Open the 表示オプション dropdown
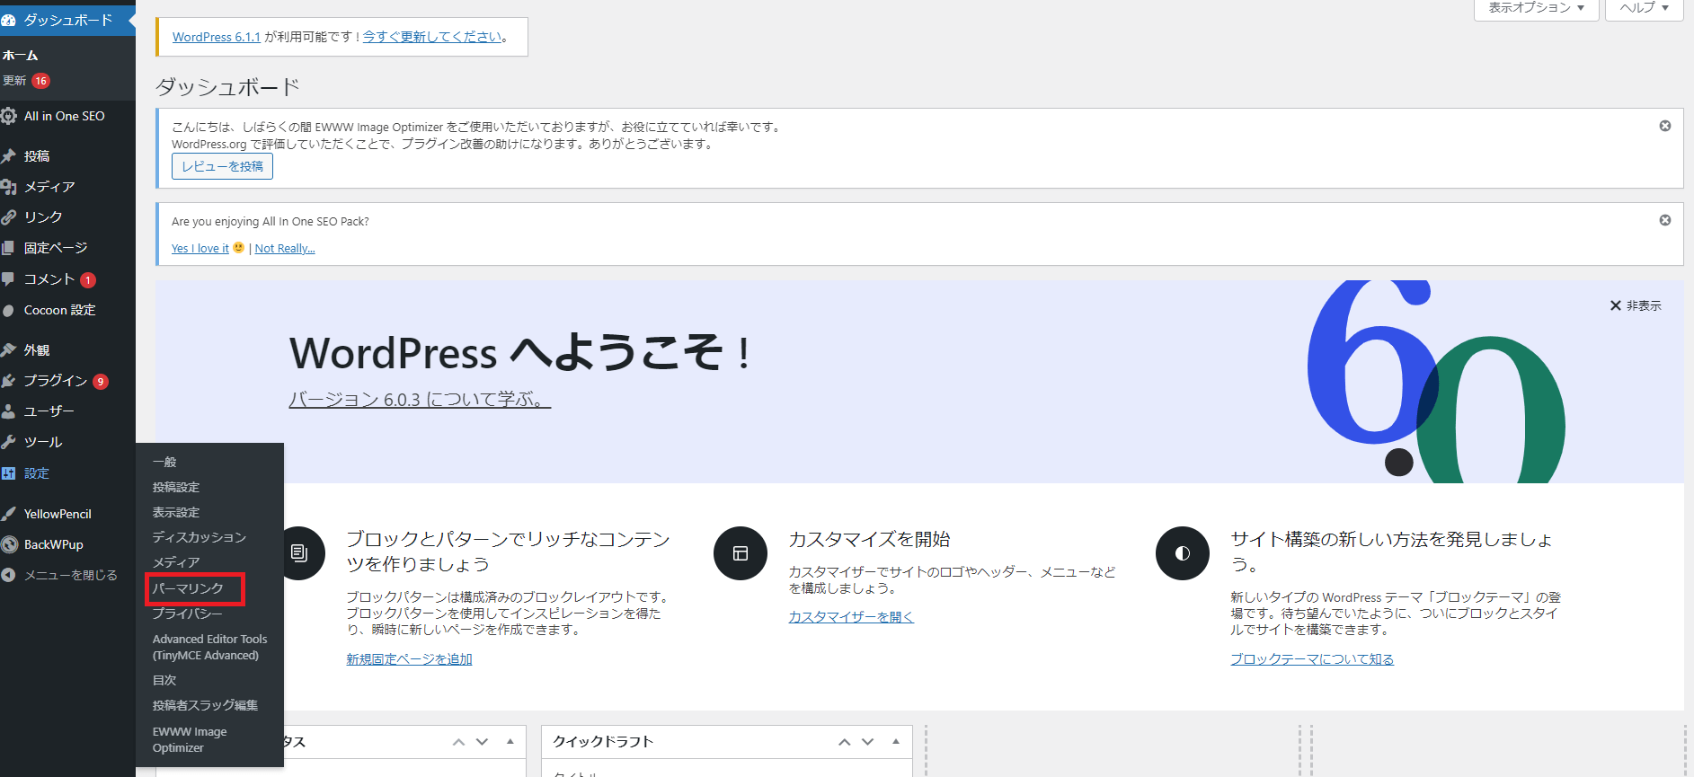The width and height of the screenshot is (1694, 777). point(1537,8)
